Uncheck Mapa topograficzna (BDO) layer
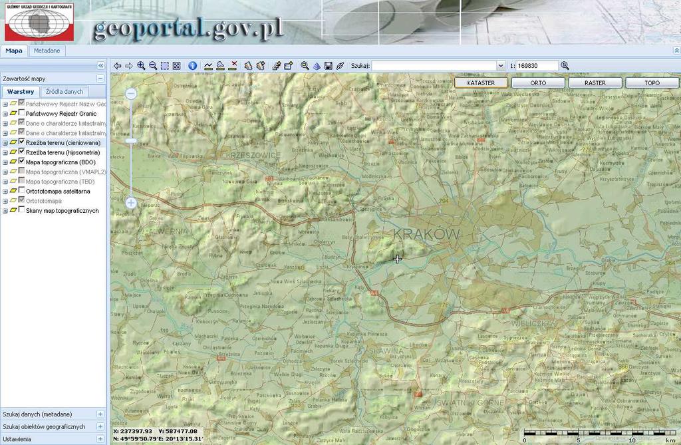 [x=21, y=162]
